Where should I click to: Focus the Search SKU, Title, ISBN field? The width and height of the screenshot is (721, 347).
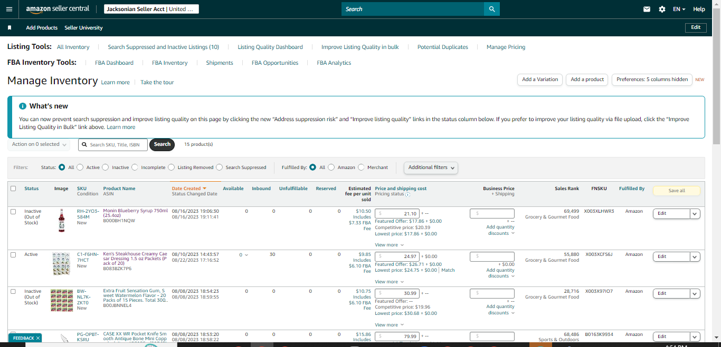click(x=113, y=144)
